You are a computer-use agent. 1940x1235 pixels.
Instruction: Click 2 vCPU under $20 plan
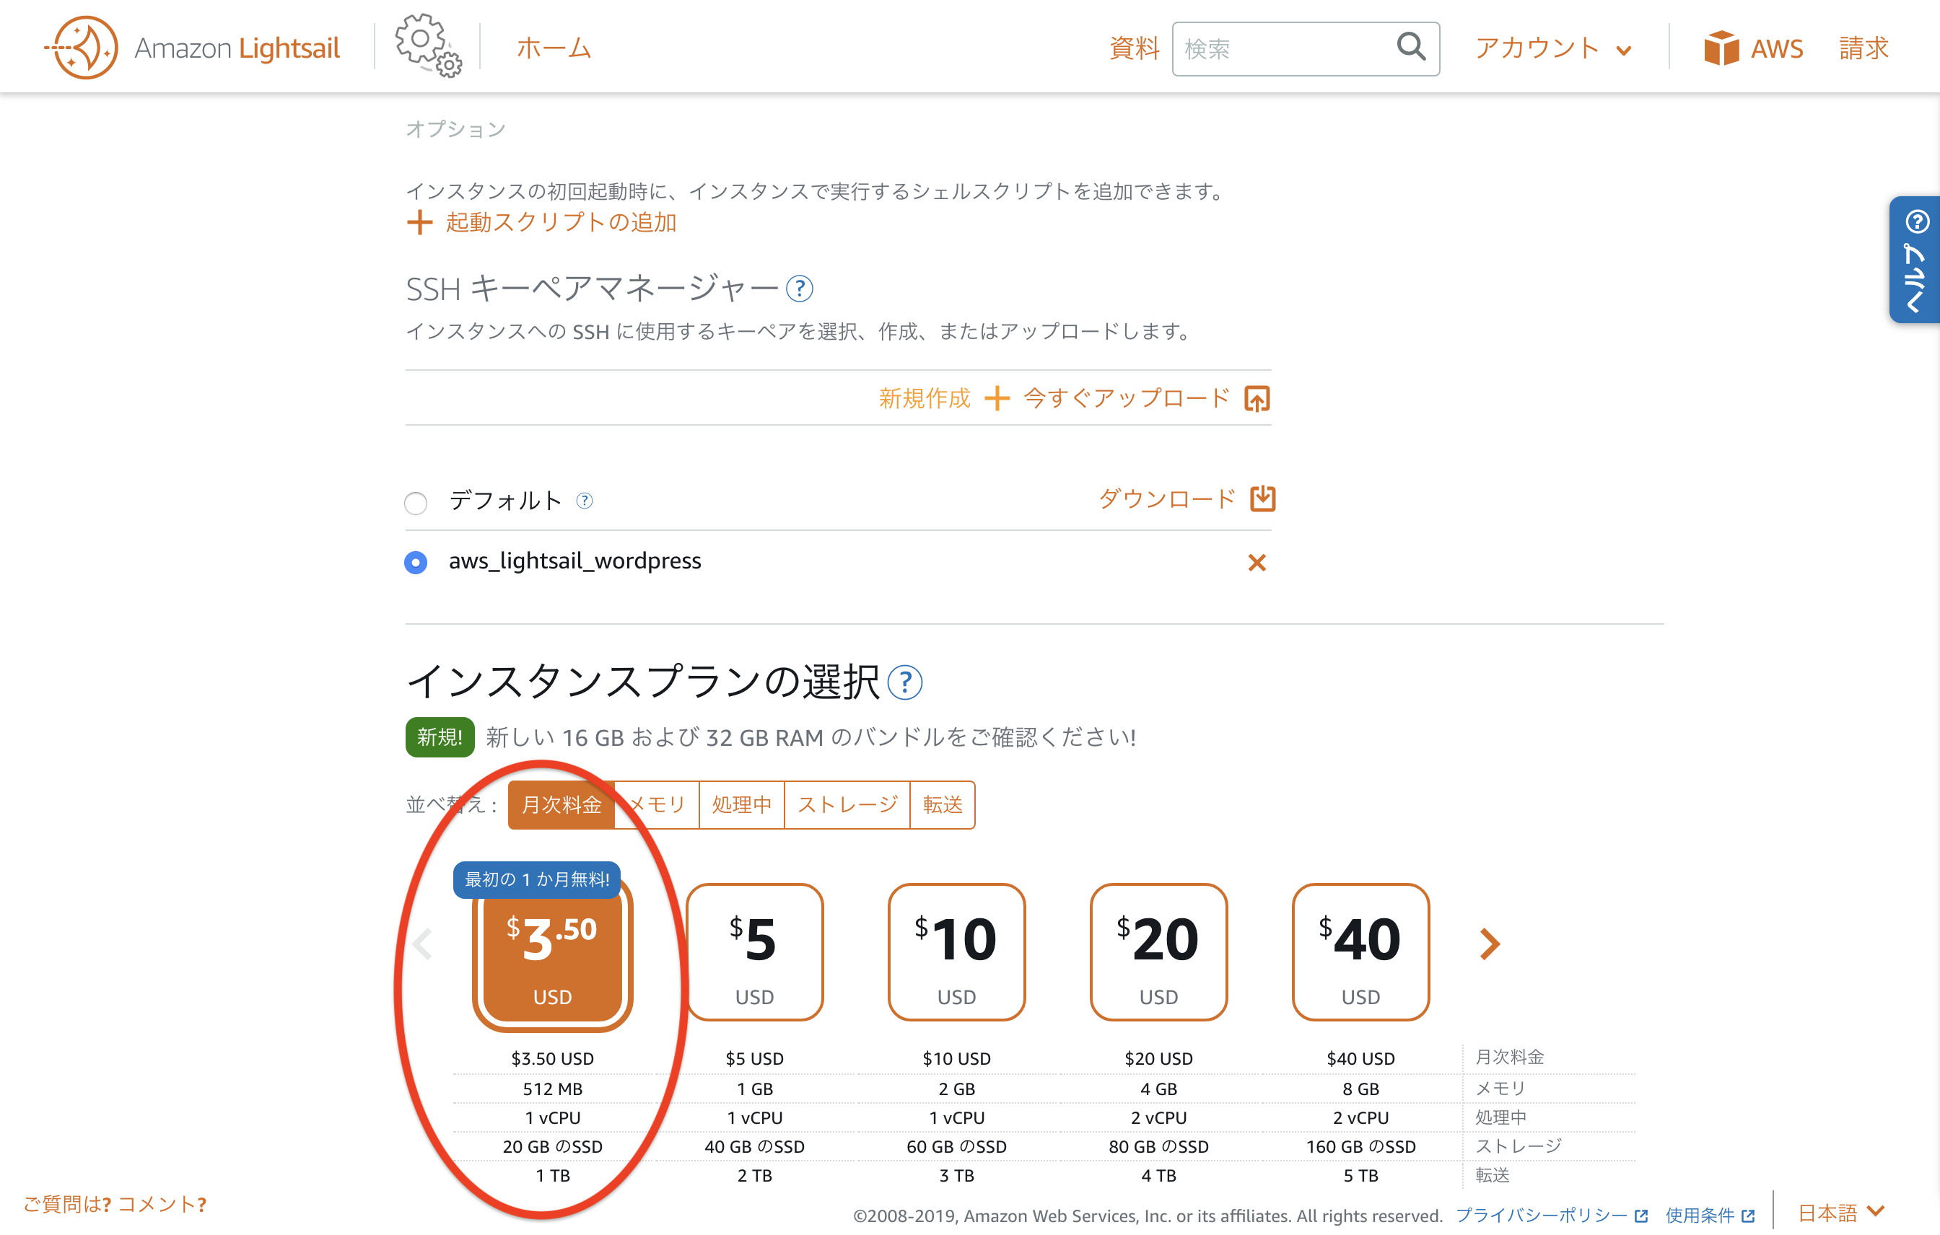pyautogui.click(x=1158, y=1117)
